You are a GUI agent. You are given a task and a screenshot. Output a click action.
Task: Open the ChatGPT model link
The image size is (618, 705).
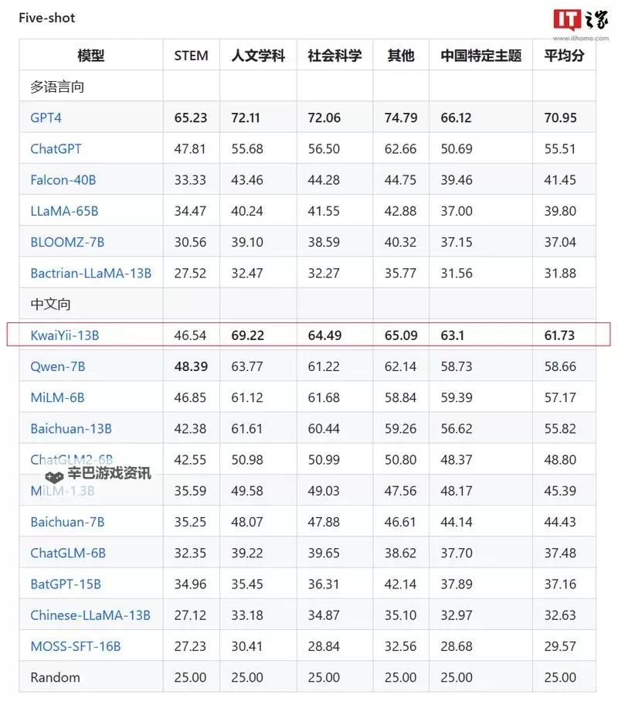pos(55,148)
